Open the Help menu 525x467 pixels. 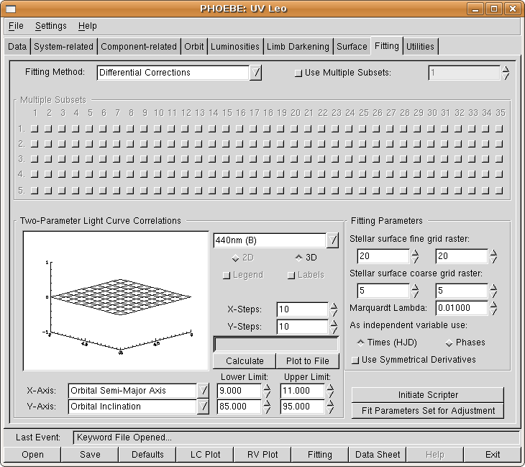88,26
